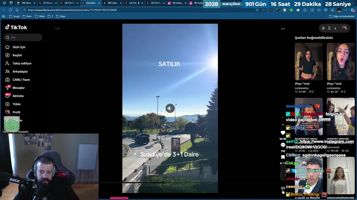
Task: Click the download app icon in top pill
Action: point(335,28)
